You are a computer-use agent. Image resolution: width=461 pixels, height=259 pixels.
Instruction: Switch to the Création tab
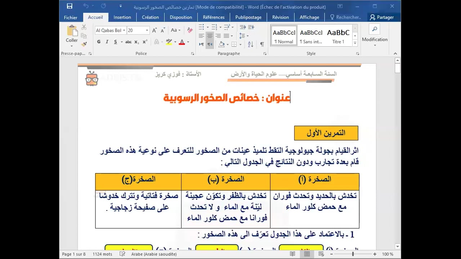pos(150,17)
